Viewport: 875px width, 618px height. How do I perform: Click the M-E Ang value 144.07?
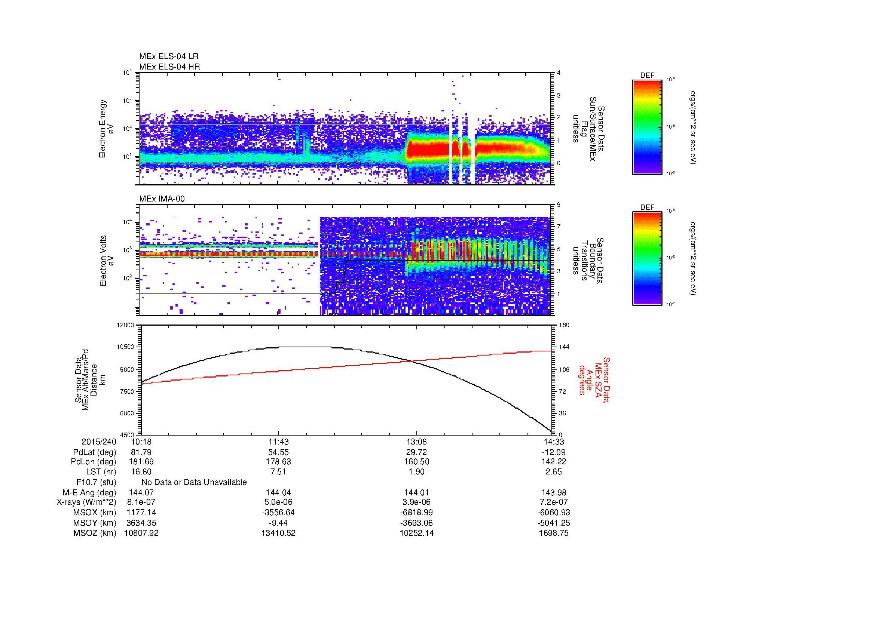(141, 493)
